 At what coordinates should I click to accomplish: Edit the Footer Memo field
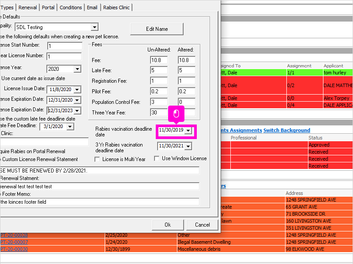tap(100, 202)
